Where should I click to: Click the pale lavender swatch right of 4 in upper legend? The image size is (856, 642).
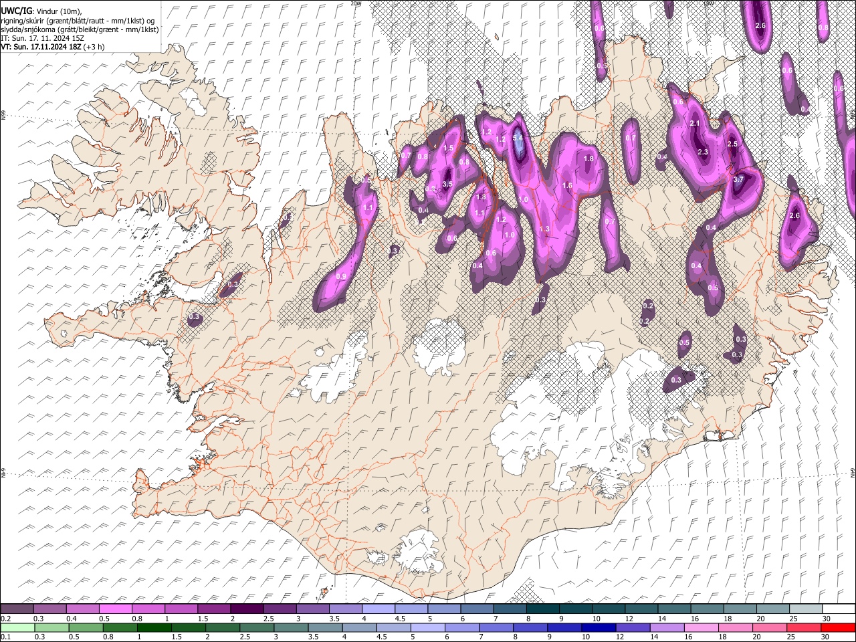coord(377,609)
